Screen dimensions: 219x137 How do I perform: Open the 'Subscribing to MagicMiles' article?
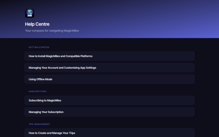(45, 100)
